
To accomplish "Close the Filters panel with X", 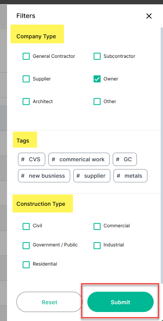I will [x=149, y=16].
